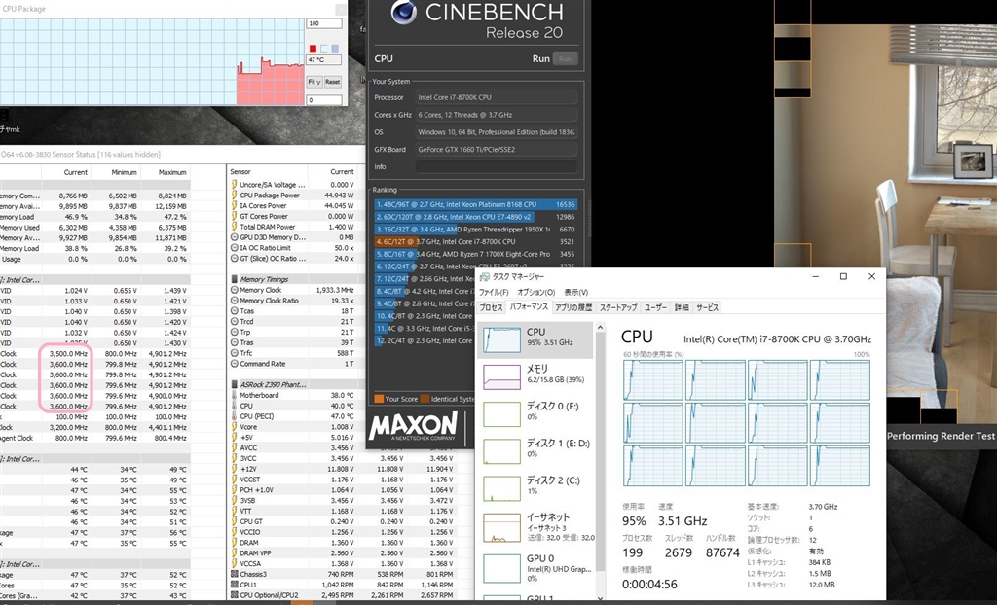Click lightning icon beside Total DRAM Power
The image size is (997, 605).
[x=234, y=227]
